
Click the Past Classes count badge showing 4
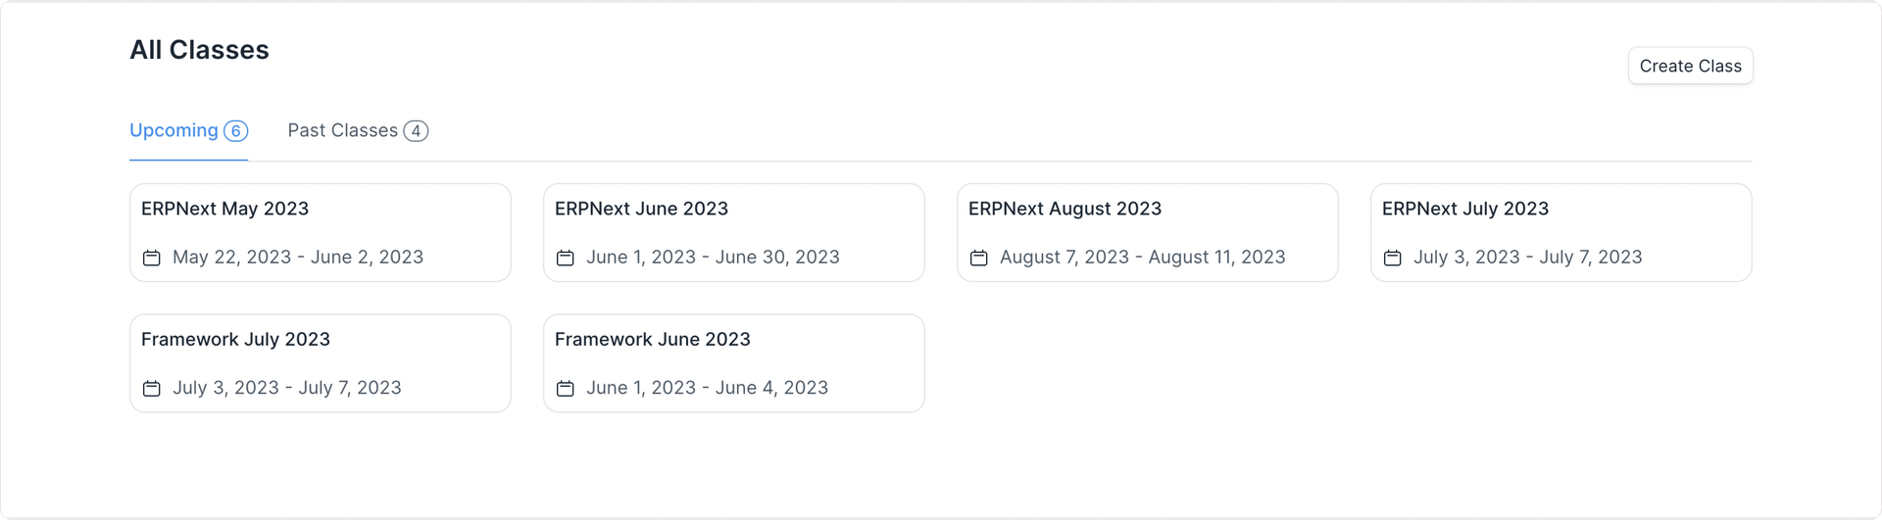click(416, 131)
